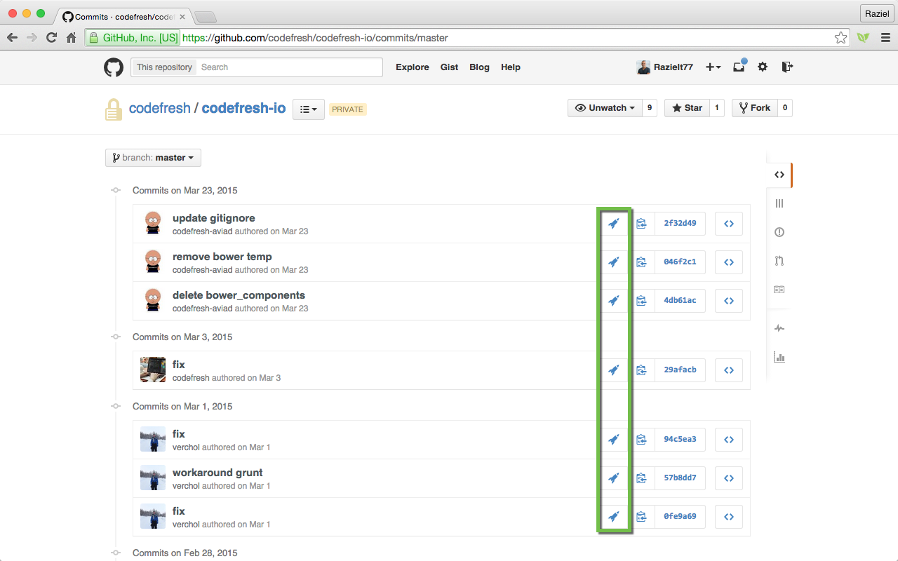
Task: Open Issues section in repository sidebar
Action: 779,232
